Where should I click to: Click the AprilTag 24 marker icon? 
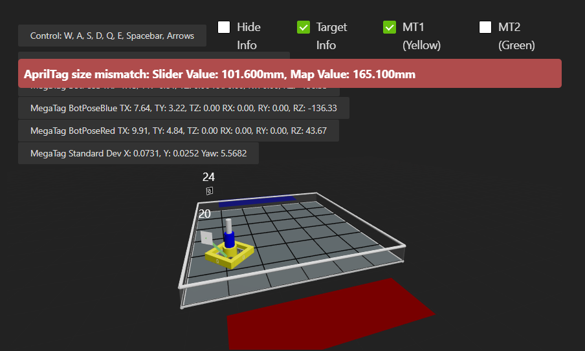pyautogui.click(x=209, y=191)
